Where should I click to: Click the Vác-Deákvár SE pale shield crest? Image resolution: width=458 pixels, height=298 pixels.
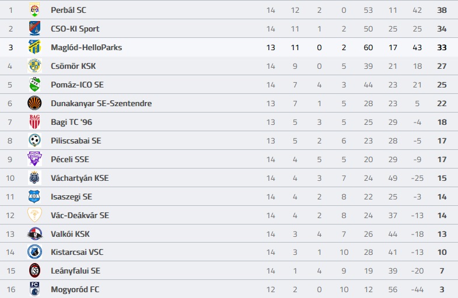(34, 215)
